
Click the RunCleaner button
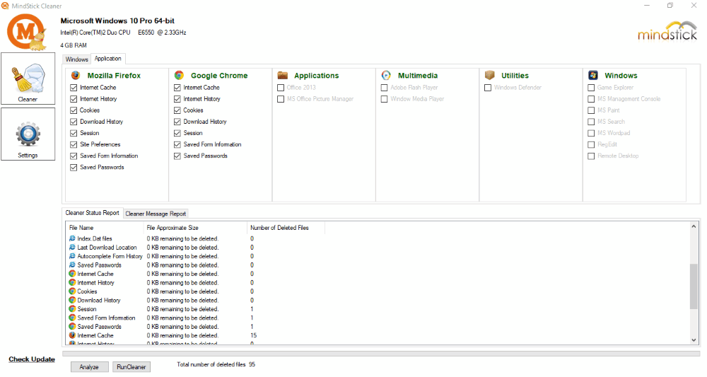tap(132, 367)
